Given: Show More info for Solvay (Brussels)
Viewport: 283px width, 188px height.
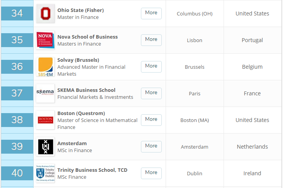Looking at the screenshot, I should point(151,66).
